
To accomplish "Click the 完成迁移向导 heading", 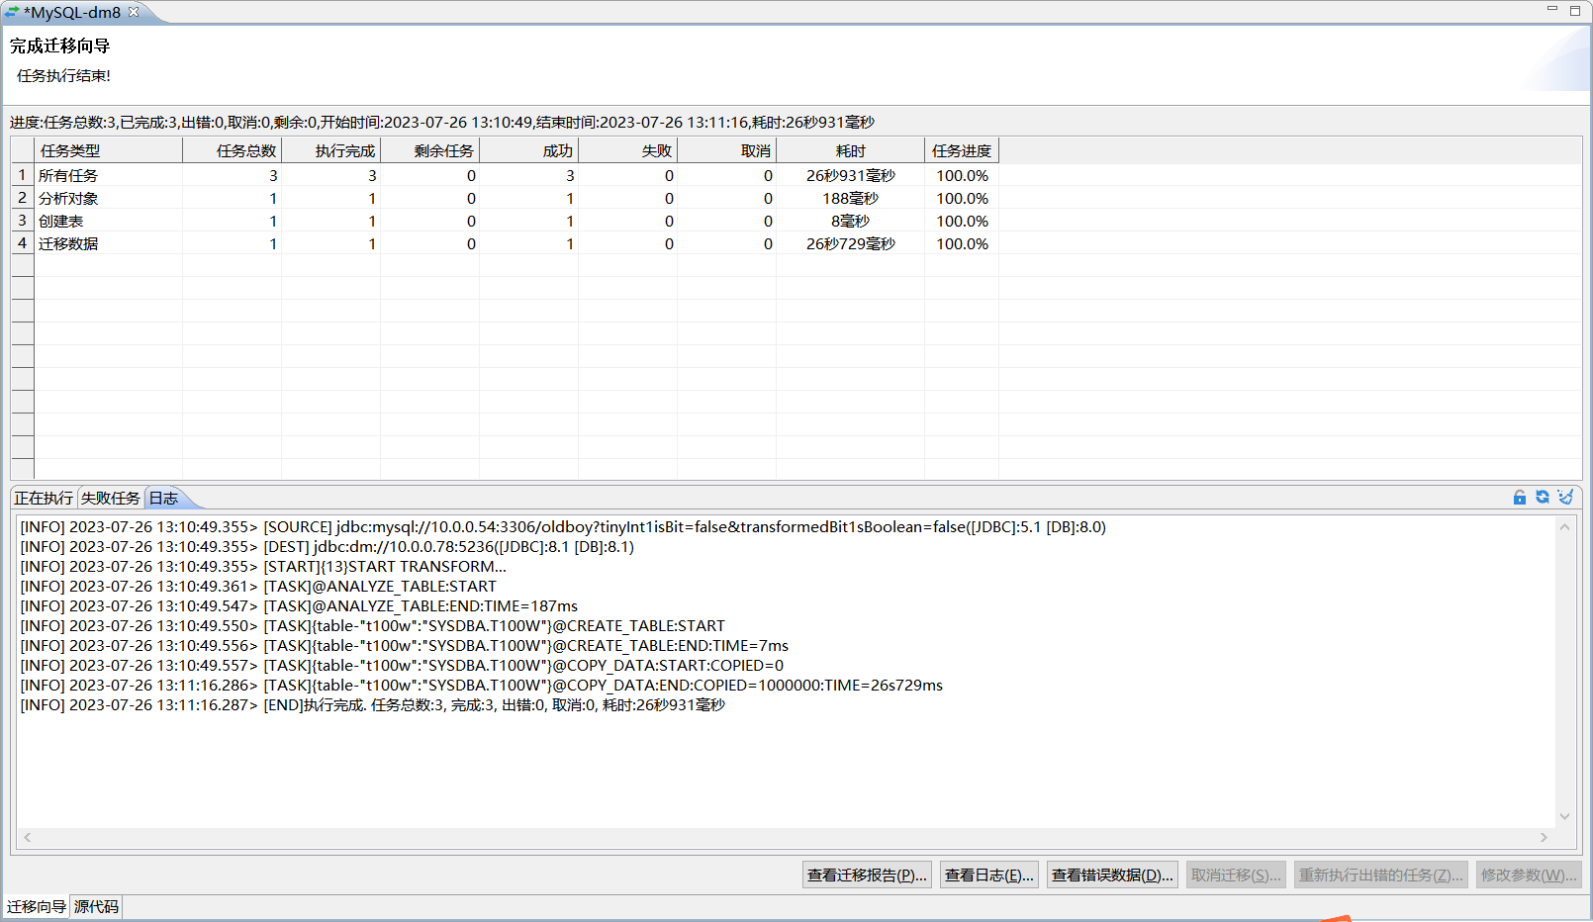I will 60,46.
